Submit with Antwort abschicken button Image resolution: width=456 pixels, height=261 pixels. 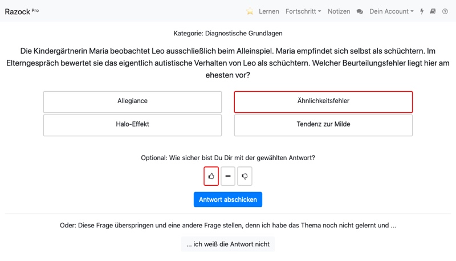pyautogui.click(x=228, y=199)
